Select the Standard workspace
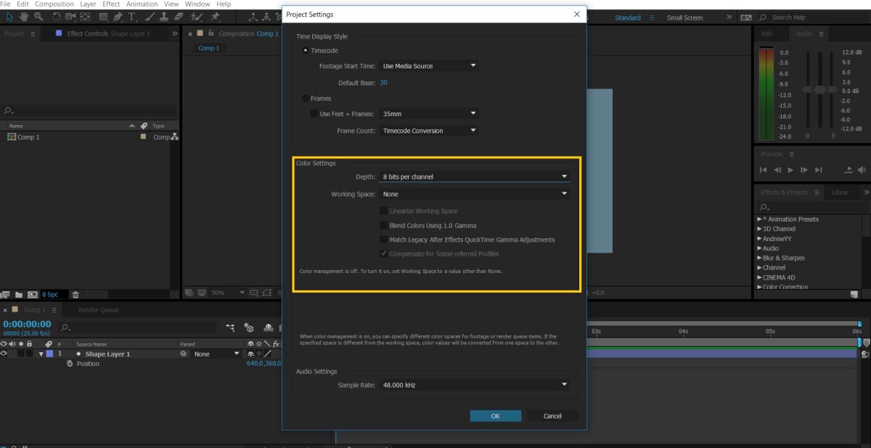 (x=628, y=17)
